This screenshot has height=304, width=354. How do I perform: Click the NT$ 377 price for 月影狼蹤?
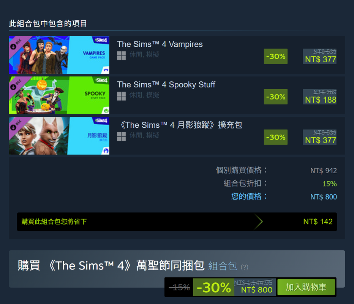[x=321, y=140]
